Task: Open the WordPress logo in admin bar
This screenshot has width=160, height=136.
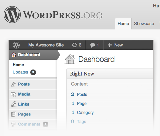Action: click(x=16, y=45)
